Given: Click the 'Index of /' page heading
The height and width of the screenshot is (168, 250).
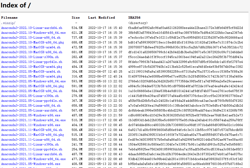Looking at the screenshot, I should [x=16, y=5].
